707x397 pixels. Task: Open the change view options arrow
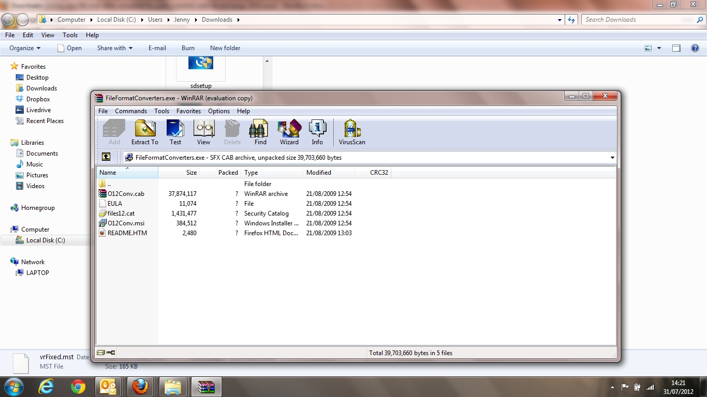click(659, 48)
